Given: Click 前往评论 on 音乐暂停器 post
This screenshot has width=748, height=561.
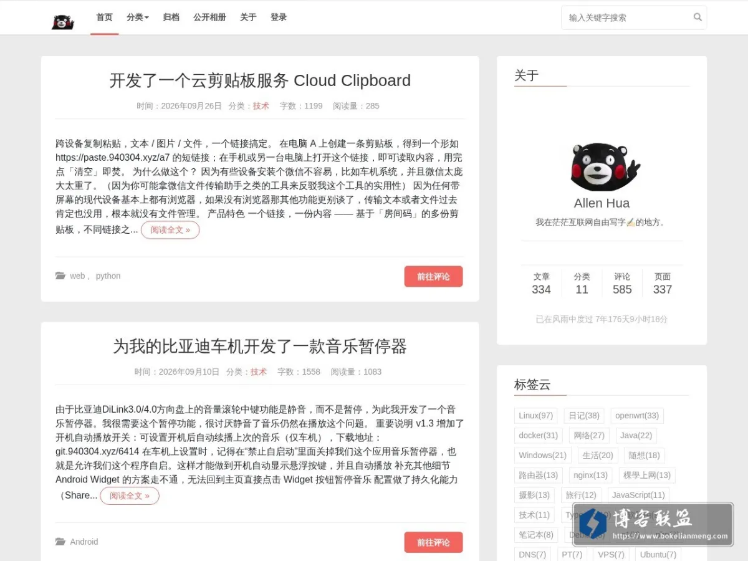Looking at the screenshot, I should click(433, 542).
